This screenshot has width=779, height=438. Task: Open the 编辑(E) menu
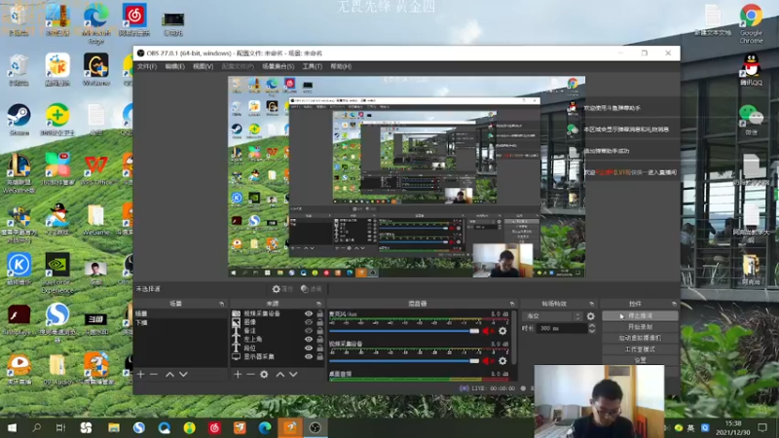(175, 66)
